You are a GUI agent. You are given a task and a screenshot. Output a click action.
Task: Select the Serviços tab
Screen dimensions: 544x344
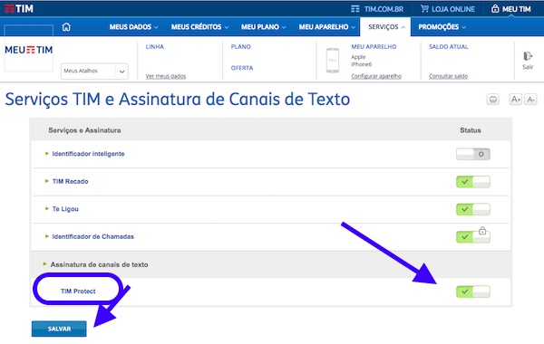385,27
